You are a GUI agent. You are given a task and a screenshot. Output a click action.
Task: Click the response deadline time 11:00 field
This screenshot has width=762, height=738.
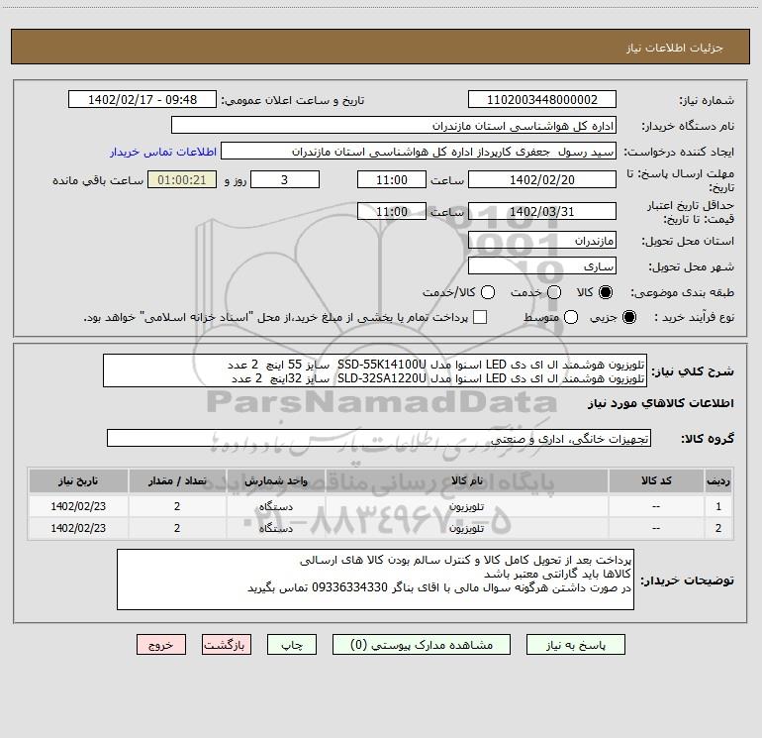click(392, 179)
